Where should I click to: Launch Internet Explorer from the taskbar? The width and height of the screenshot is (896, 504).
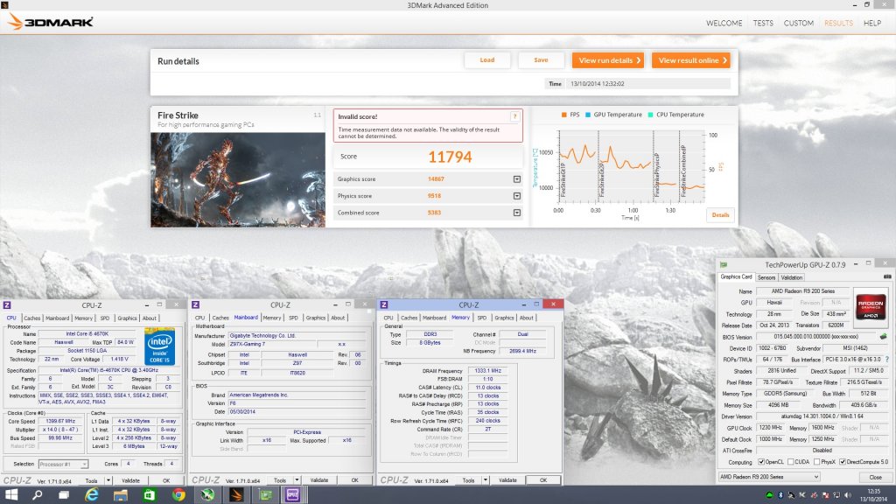(91, 495)
